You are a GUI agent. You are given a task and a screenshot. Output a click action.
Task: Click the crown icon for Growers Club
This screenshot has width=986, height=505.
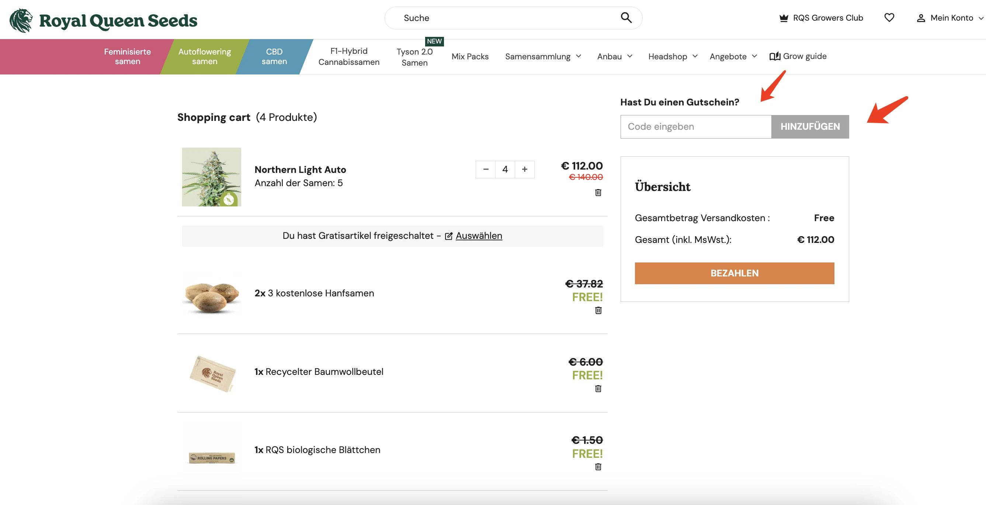coord(784,18)
